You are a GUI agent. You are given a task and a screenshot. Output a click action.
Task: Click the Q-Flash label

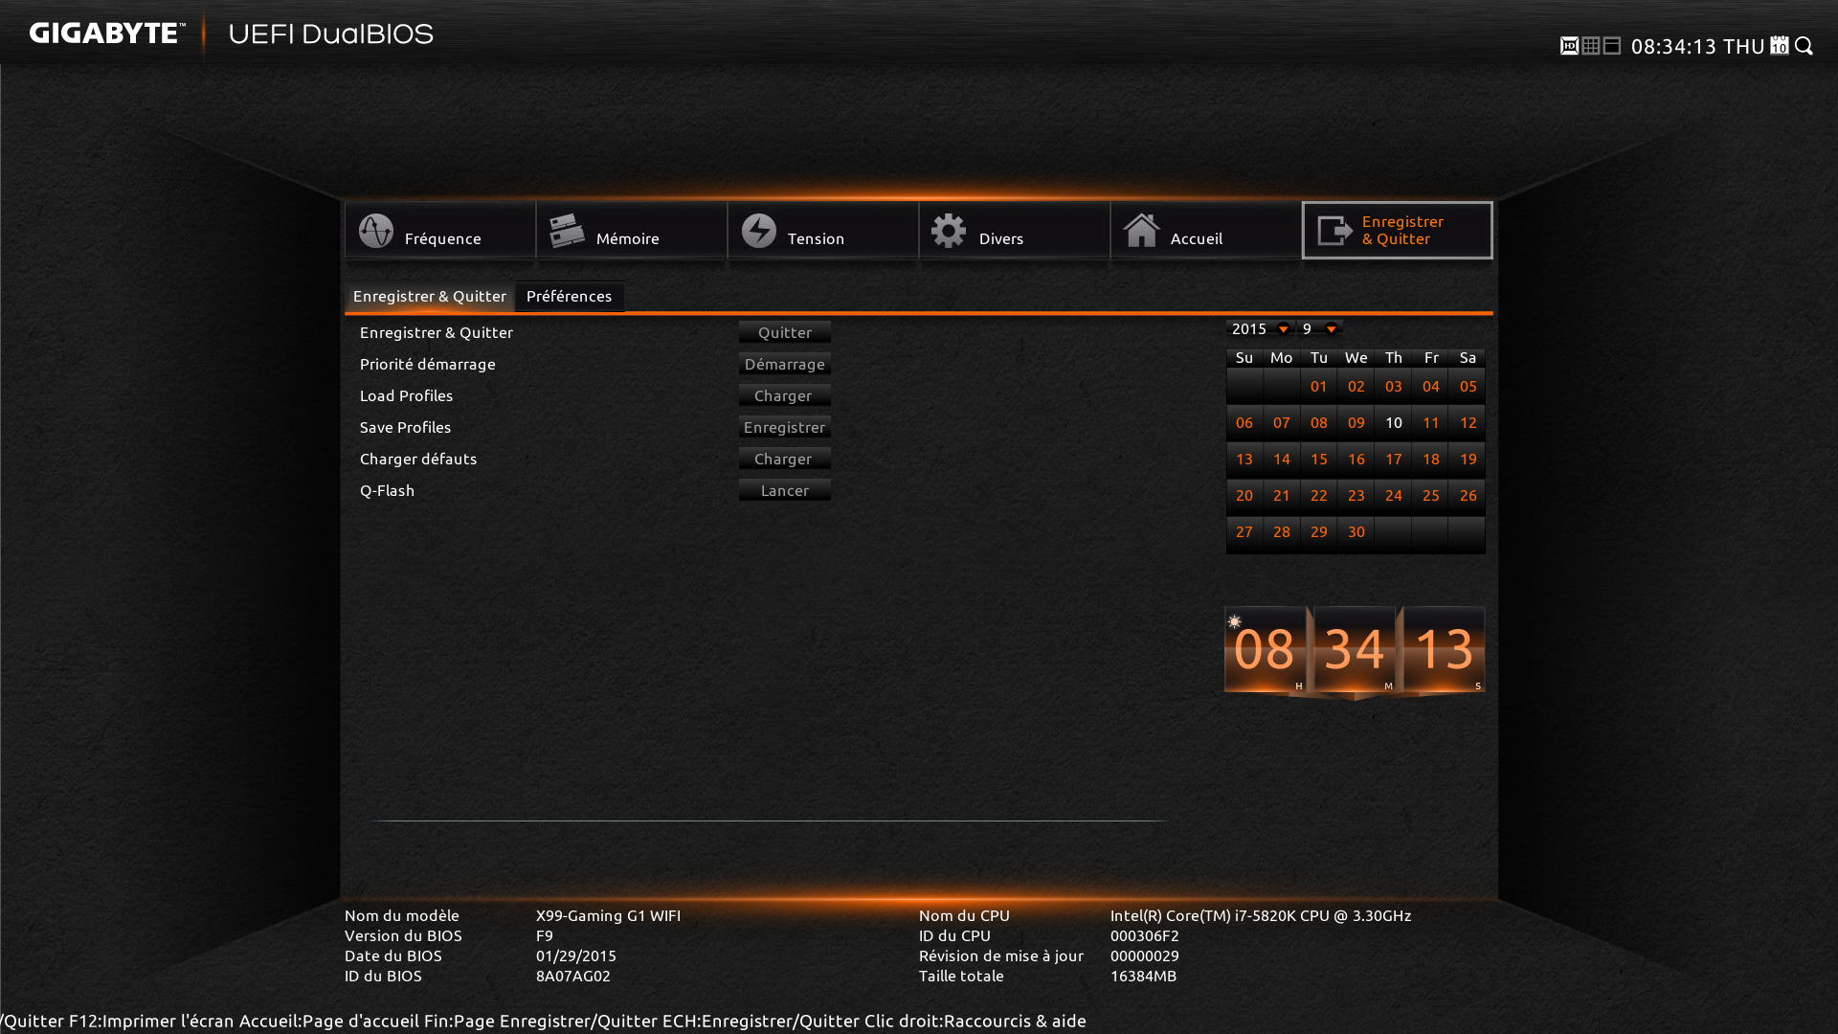(387, 490)
